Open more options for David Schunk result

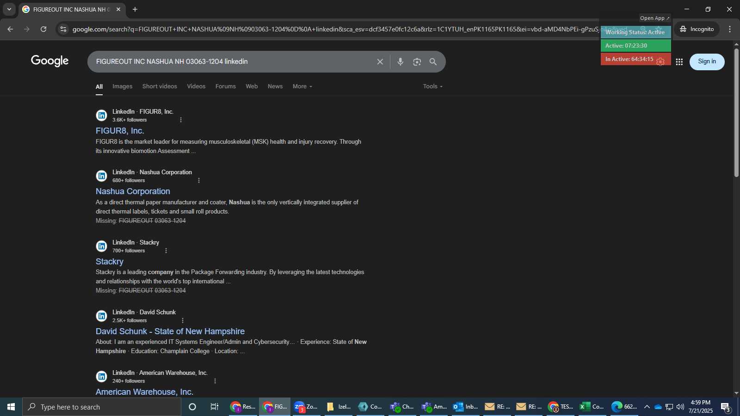pyautogui.click(x=183, y=320)
